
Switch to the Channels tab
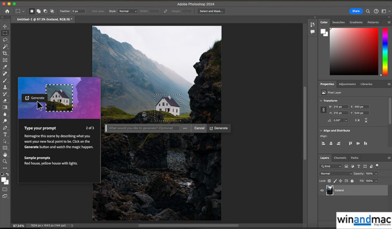point(340,158)
